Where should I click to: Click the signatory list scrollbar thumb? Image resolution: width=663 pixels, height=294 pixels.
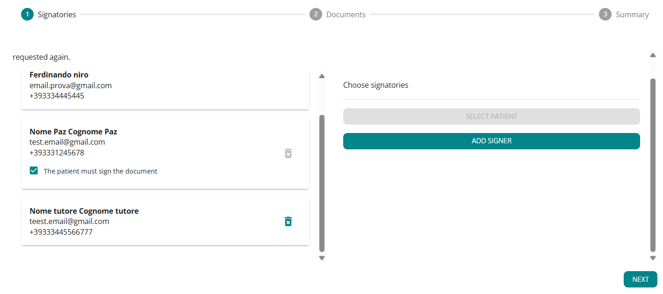pos(322,183)
